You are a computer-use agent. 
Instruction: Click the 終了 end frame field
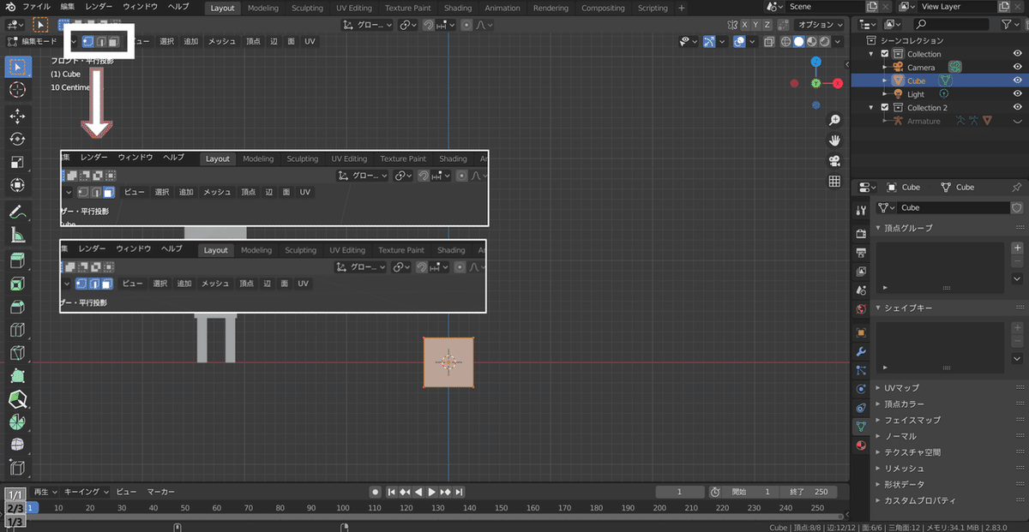[809, 492]
